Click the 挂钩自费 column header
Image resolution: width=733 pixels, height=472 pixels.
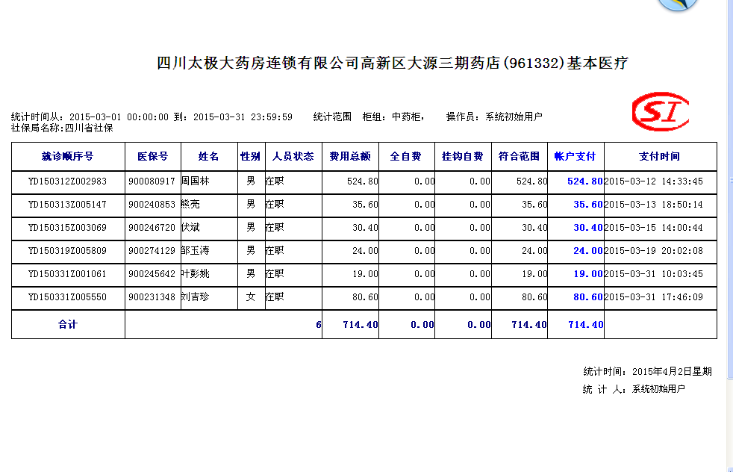click(x=462, y=156)
